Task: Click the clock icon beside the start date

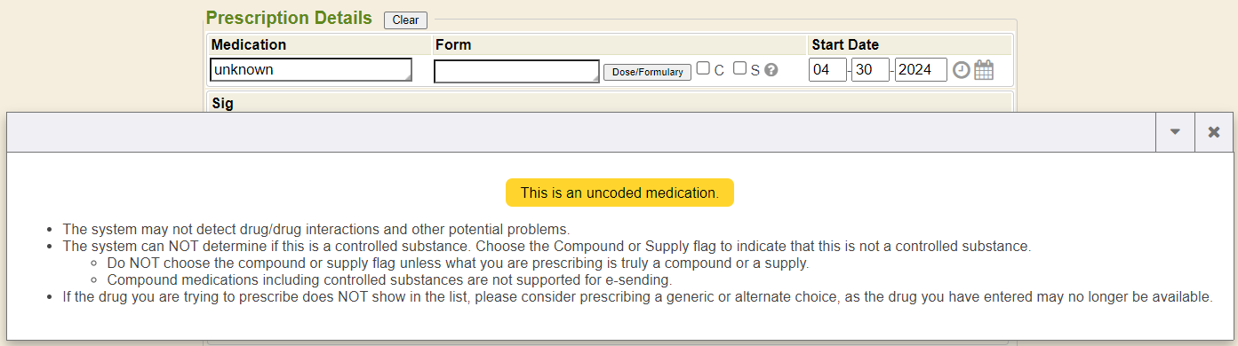Action: (961, 70)
